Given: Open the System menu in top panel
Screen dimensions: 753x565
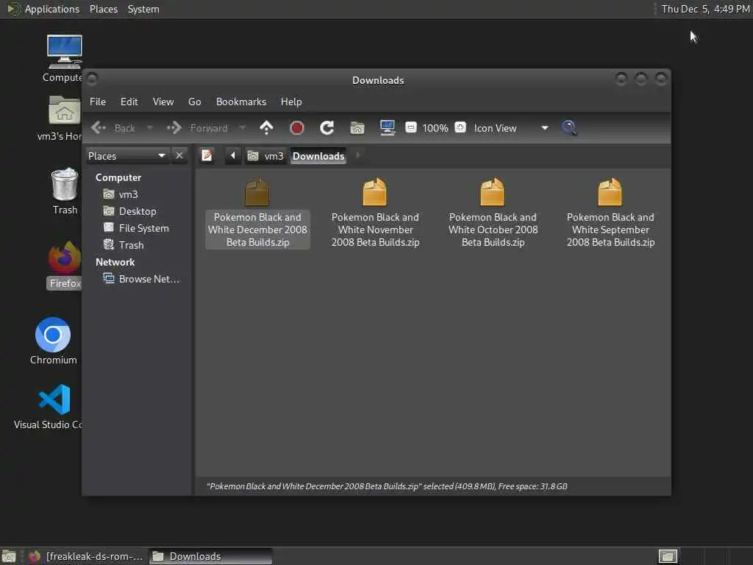Looking at the screenshot, I should [143, 9].
